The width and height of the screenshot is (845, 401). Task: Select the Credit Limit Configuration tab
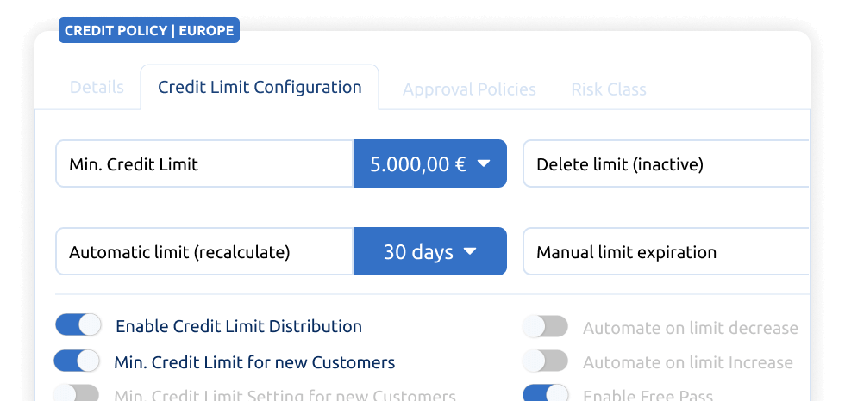[x=260, y=87]
